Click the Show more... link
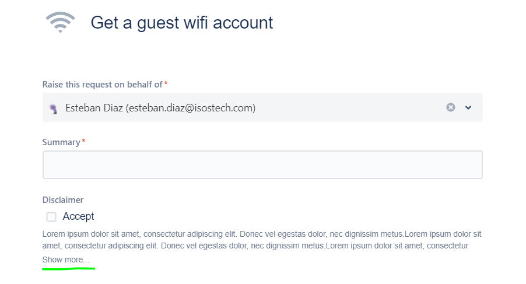This screenshot has height=284, width=526. pyautogui.click(x=66, y=260)
